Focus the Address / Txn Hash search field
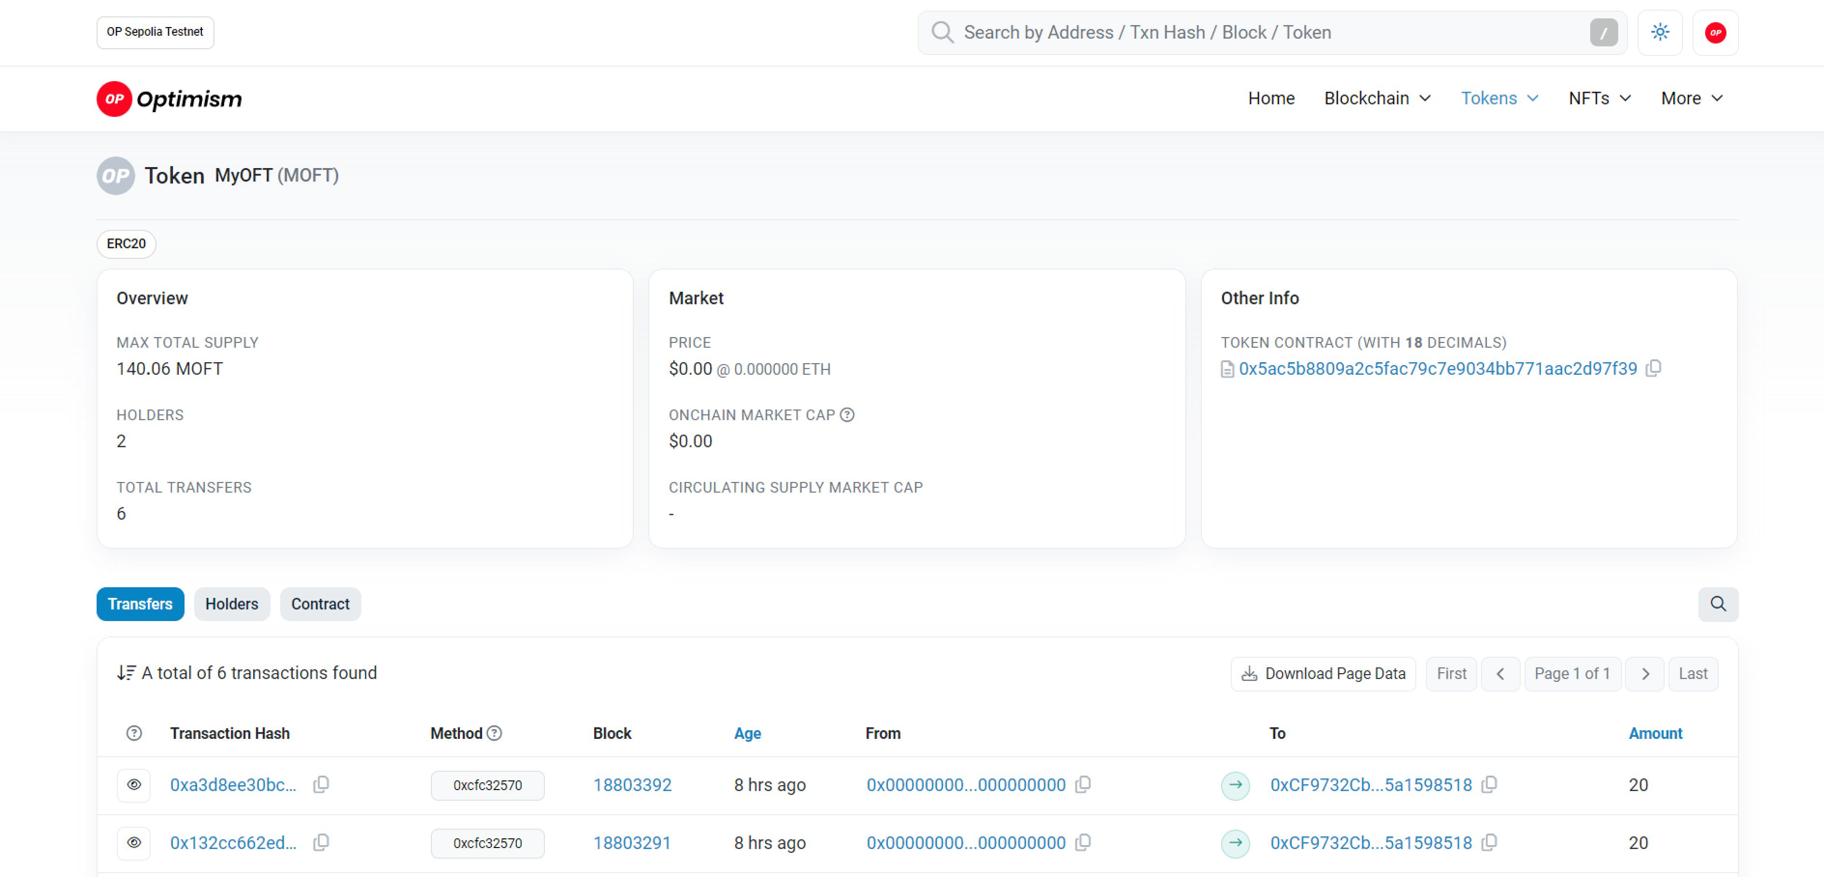This screenshot has height=877, width=1824. [1272, 32]
